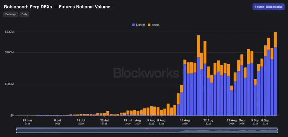Click the blue Lighter legend swatch
288x137 pixels.
click(133, 24)
